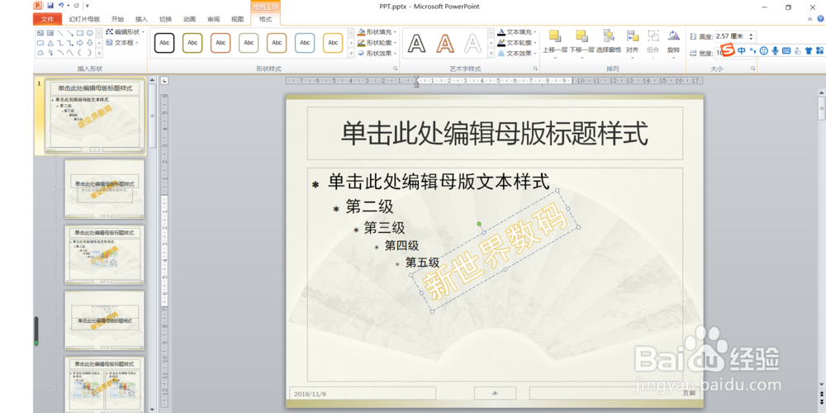Apply the black outline Abc shape style
Image resolution: width=826 pixels, height=413 pixels.
pos(164,43)
